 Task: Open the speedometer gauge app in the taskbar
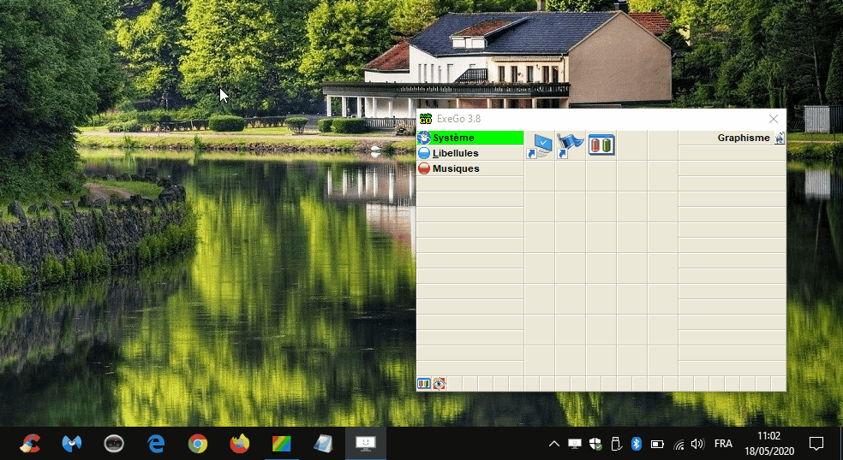(114, 444)
